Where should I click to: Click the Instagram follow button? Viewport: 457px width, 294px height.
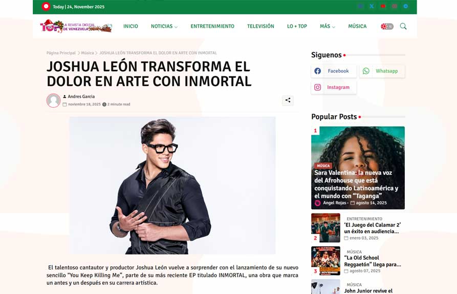pyautogui.click(x=334, y=87)
